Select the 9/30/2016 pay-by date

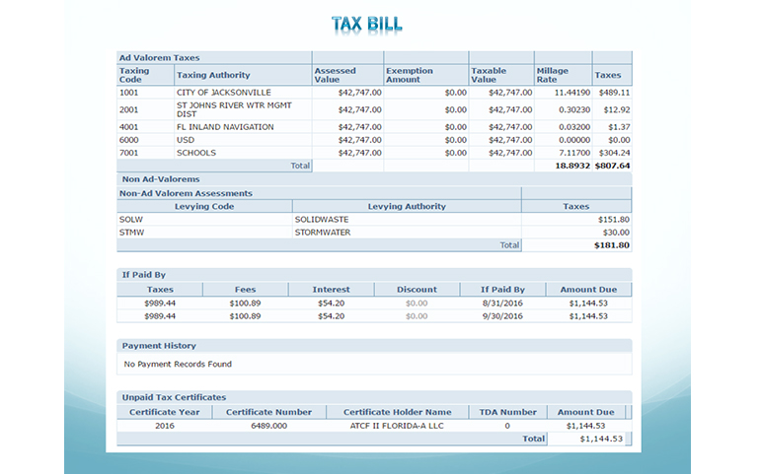(502, 316)
